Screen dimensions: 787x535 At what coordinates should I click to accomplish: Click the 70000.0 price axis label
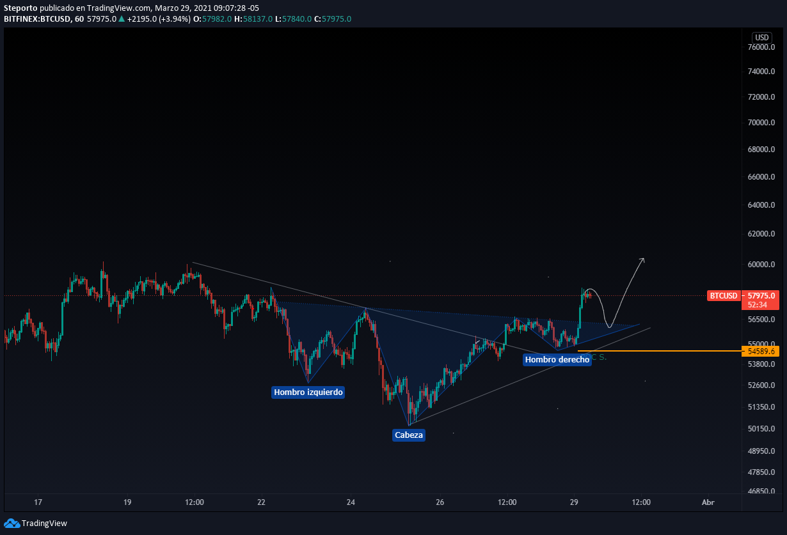coord(761,123)
